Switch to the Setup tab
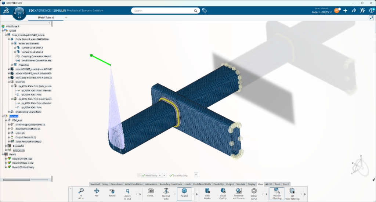 (x=105, y=184)
